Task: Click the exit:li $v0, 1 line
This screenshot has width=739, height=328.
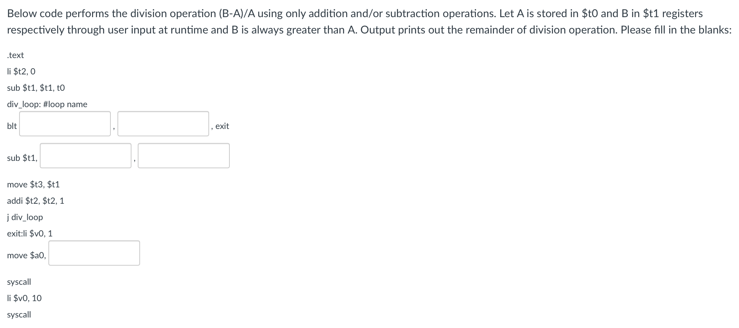Action: coord(29,233)
